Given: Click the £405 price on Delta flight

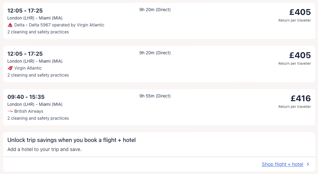Looking at the screenshot, I should point(300,12).
